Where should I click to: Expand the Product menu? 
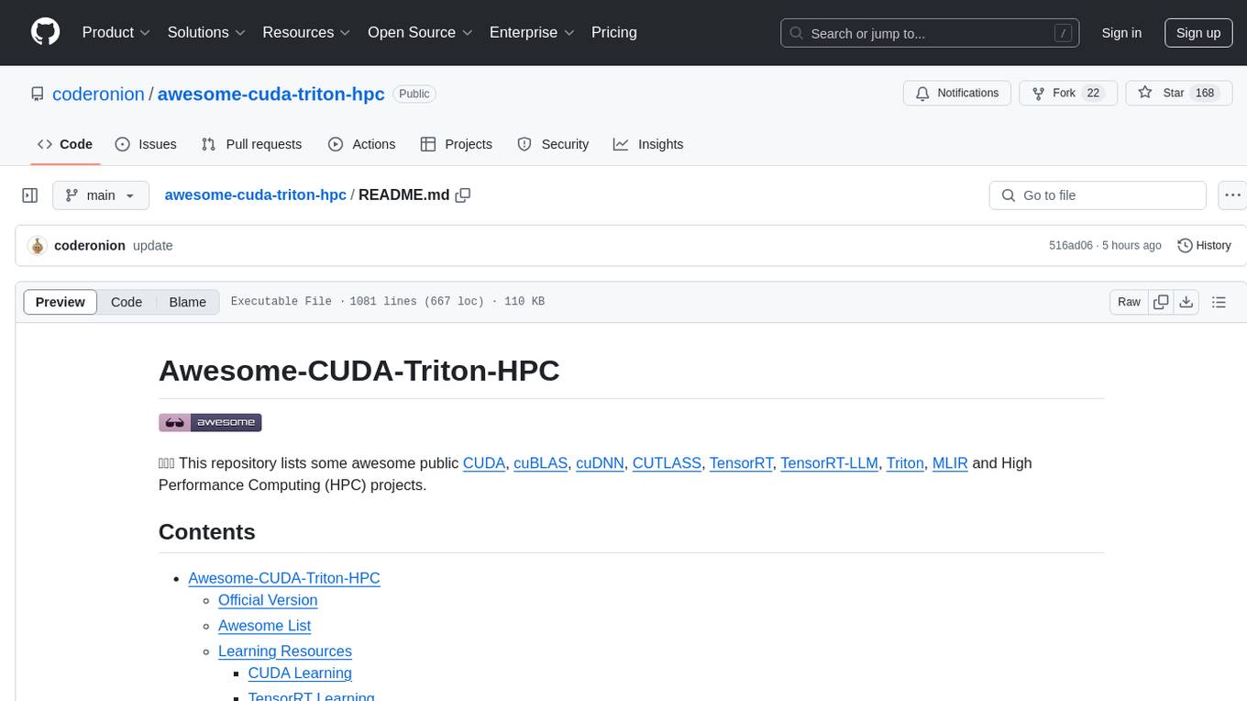coord(116,32)
